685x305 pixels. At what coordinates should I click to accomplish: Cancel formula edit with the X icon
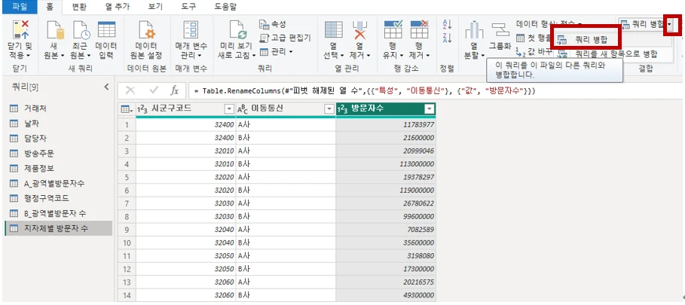pyautogui.click(x=130, y=90)
